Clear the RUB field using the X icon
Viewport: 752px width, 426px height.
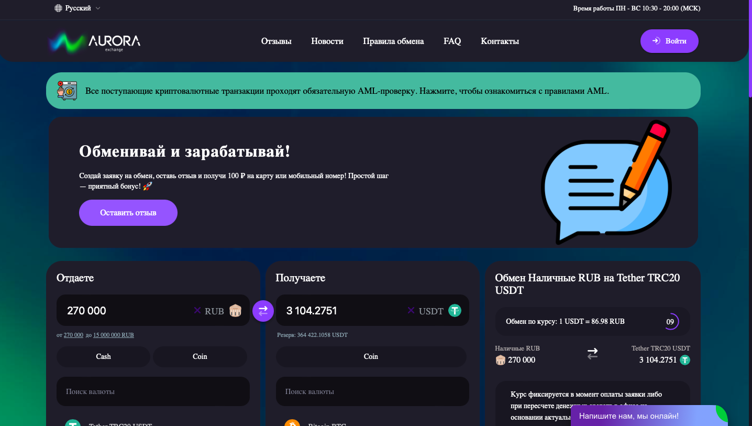[197, 310]
